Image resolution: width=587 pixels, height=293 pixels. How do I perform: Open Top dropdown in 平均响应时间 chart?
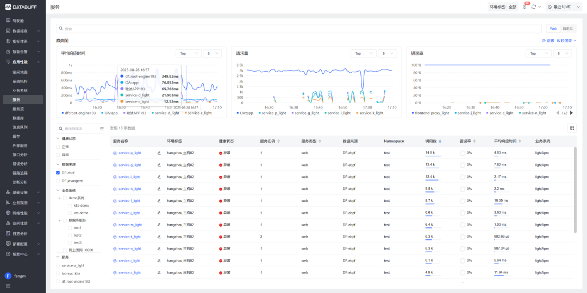(x=188, y=54)
